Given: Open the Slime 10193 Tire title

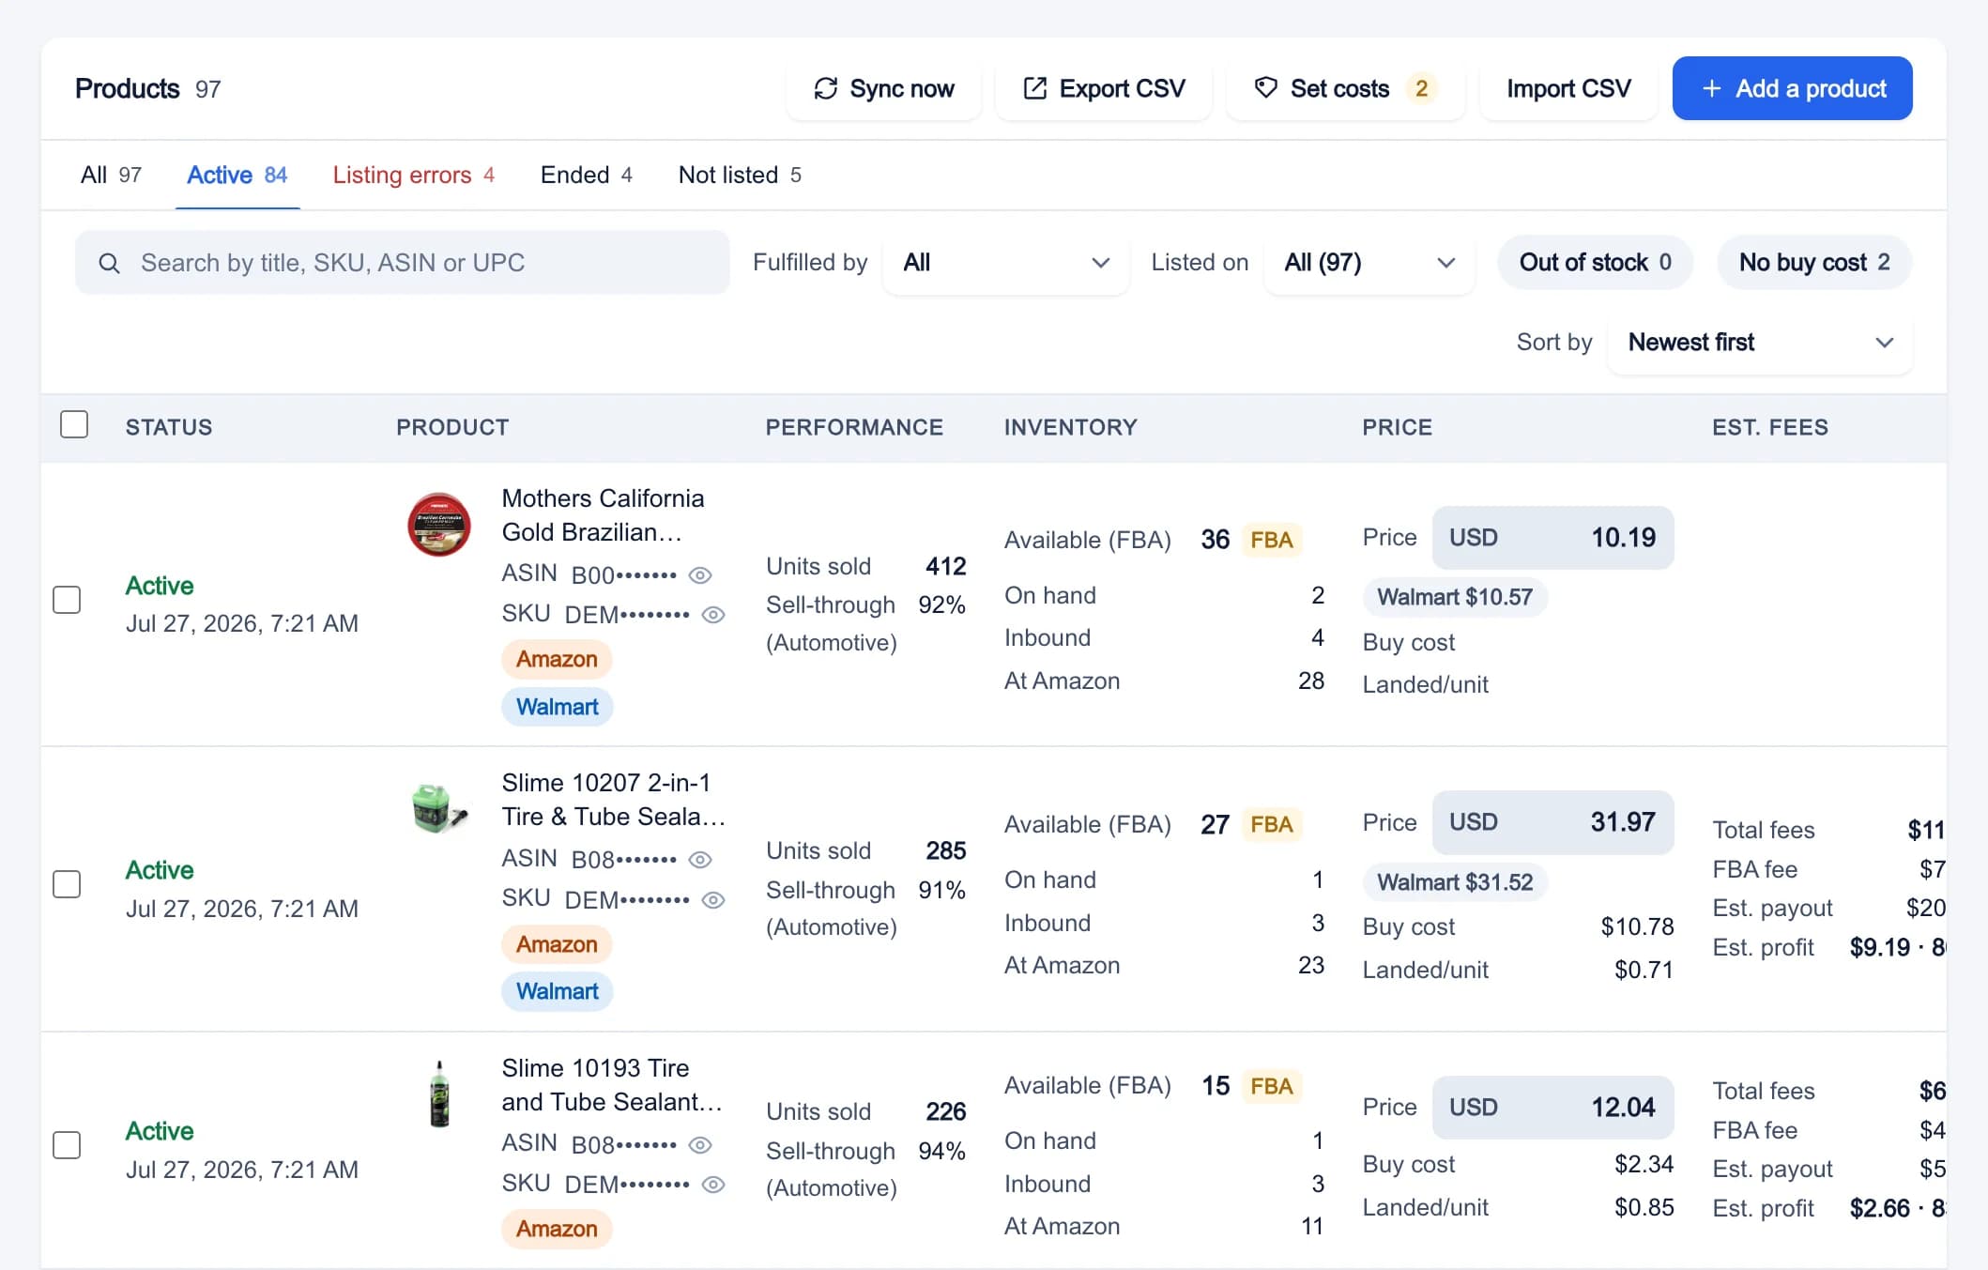Looking at the screenshot, I should pyautogui.click(x=611, y=1085).
